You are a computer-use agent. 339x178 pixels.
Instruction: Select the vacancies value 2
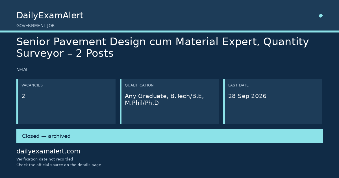23,96
